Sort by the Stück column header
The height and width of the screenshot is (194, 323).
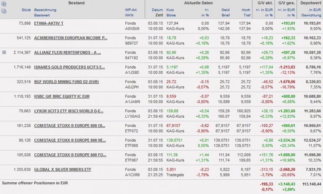click(x=26, y=9)
